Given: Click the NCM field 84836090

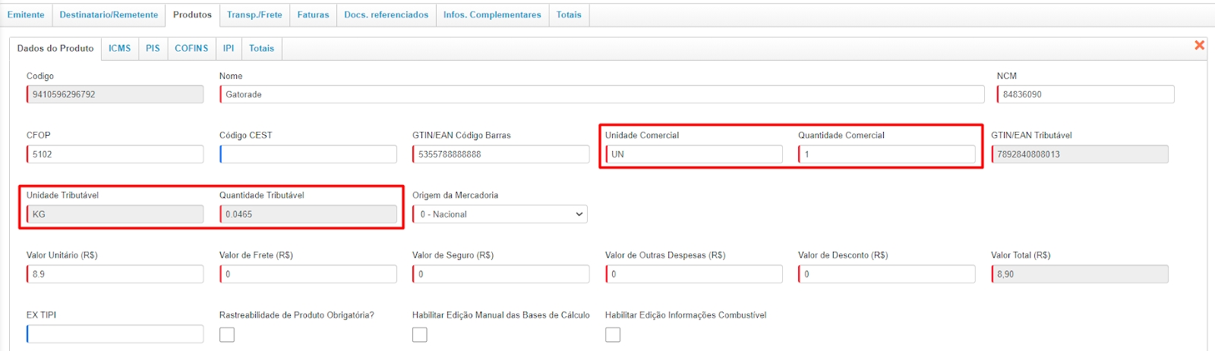Looking at the screenshot, I should (x=1085, y=95).
